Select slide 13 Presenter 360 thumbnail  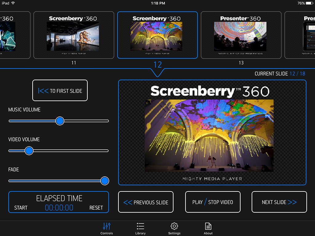click(241, 35)
